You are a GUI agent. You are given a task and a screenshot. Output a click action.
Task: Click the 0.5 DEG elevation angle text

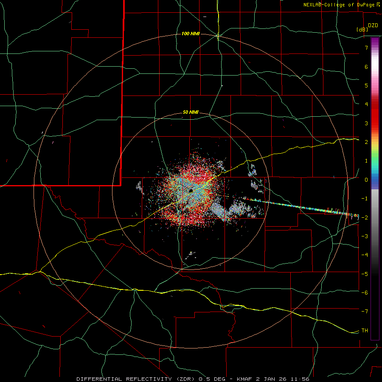pyautogui.click(x=213, y=379)
